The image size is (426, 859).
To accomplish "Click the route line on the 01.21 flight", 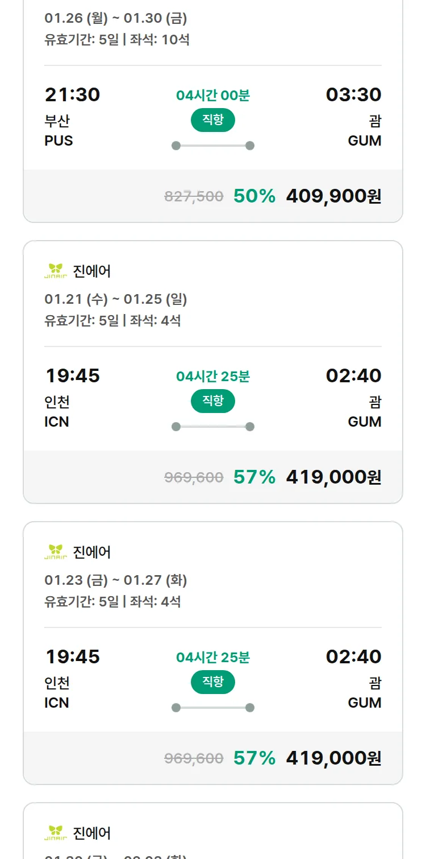I will click(x=212, y=427).
